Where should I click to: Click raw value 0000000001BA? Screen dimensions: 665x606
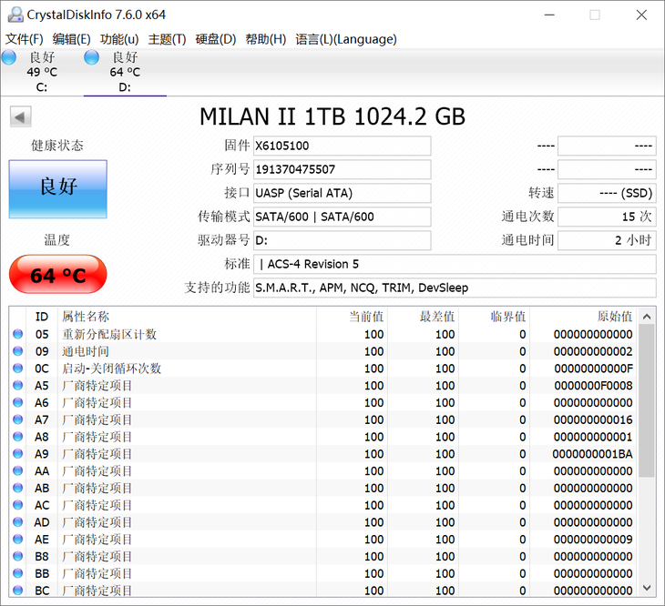point(592,453)
